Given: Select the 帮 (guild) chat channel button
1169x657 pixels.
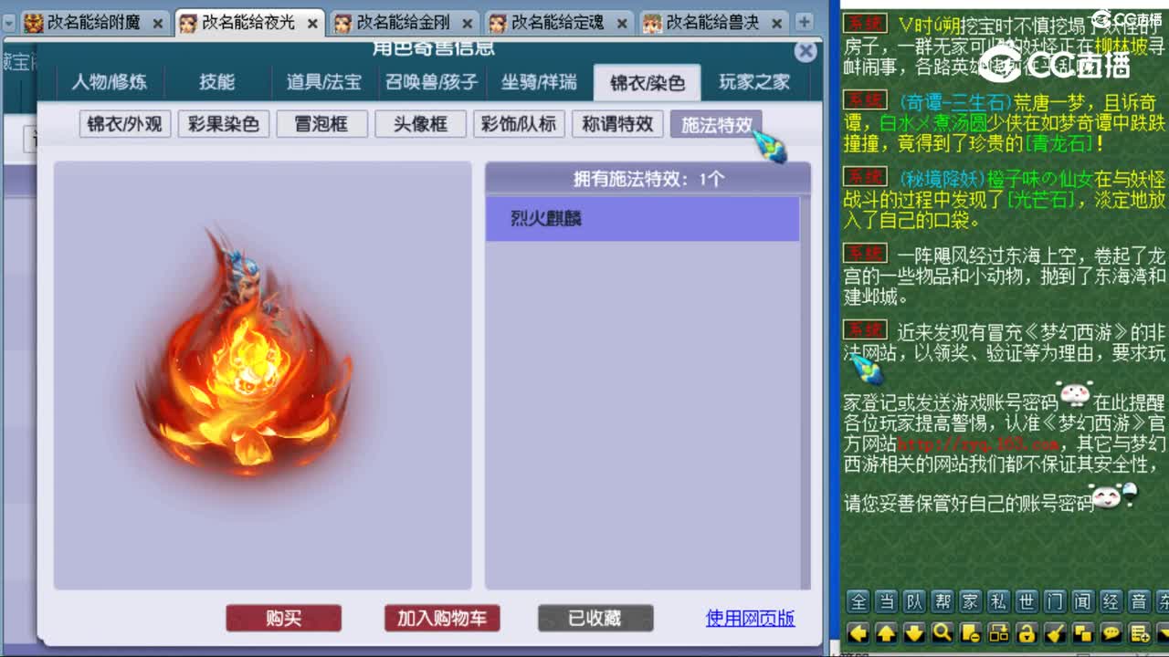Looking at the screenshot, I should [x=943, y=602].
